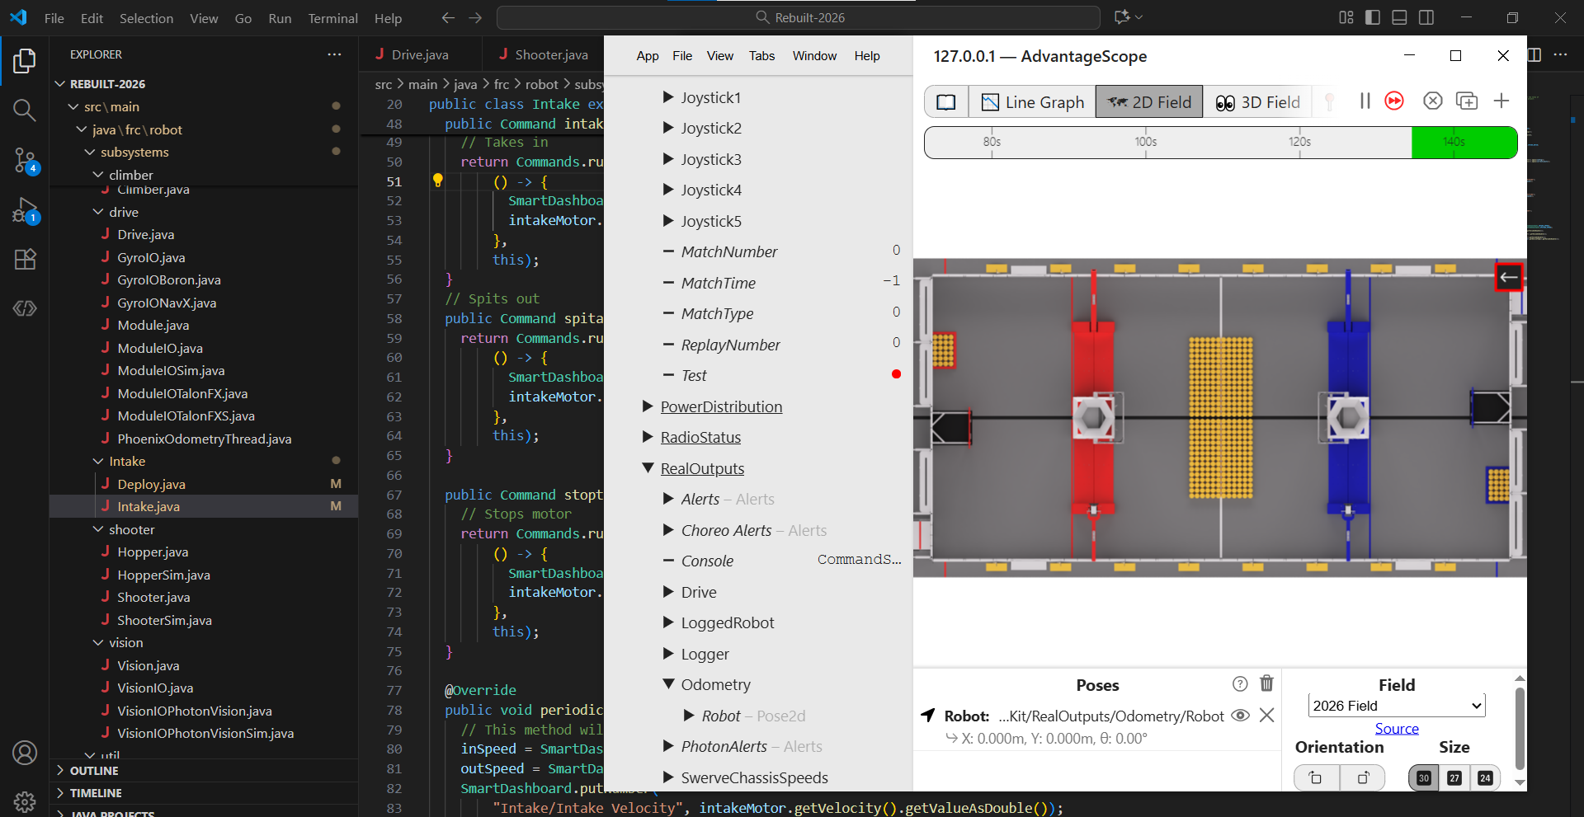Viewport: 1584px width, 817px height.
Task: Open the Terminal menu in VS Code
Action: click(x=332, y=18)
